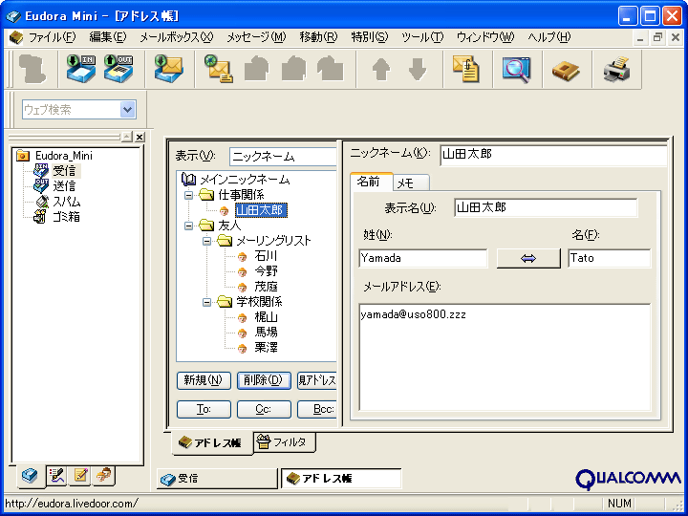This screenshot has height=516, width=688.
Task: Open the 特別(S) menu
Action: 370,37
